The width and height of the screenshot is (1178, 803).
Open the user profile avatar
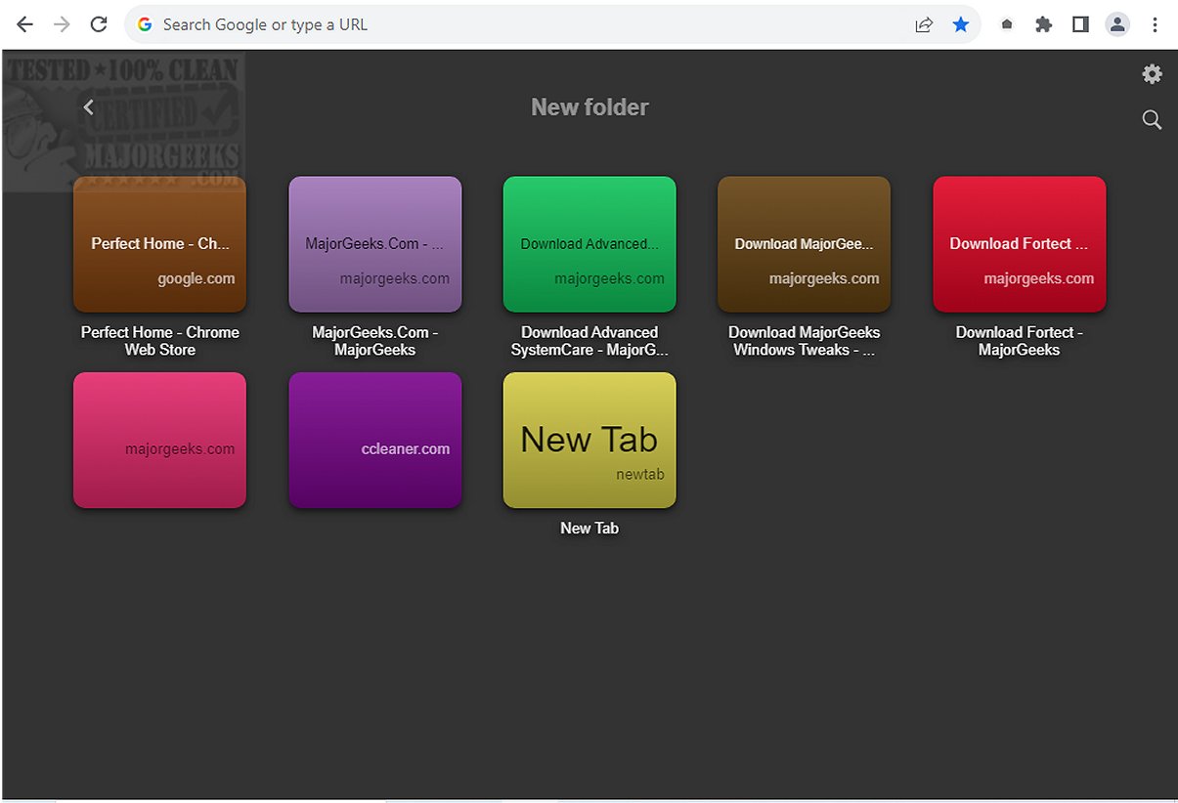[x=1117, y=24]
